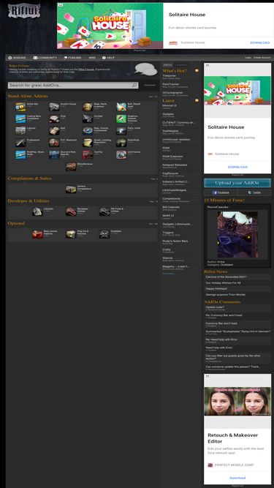Open the Chat category icon
Viewport: 274px width, 488px height.
[54, 119]
